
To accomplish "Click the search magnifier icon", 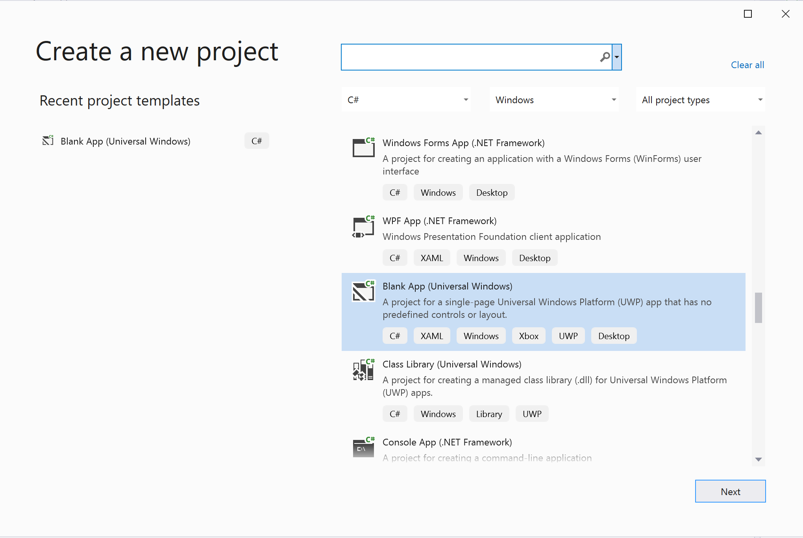I will click(x=605, y=56).
